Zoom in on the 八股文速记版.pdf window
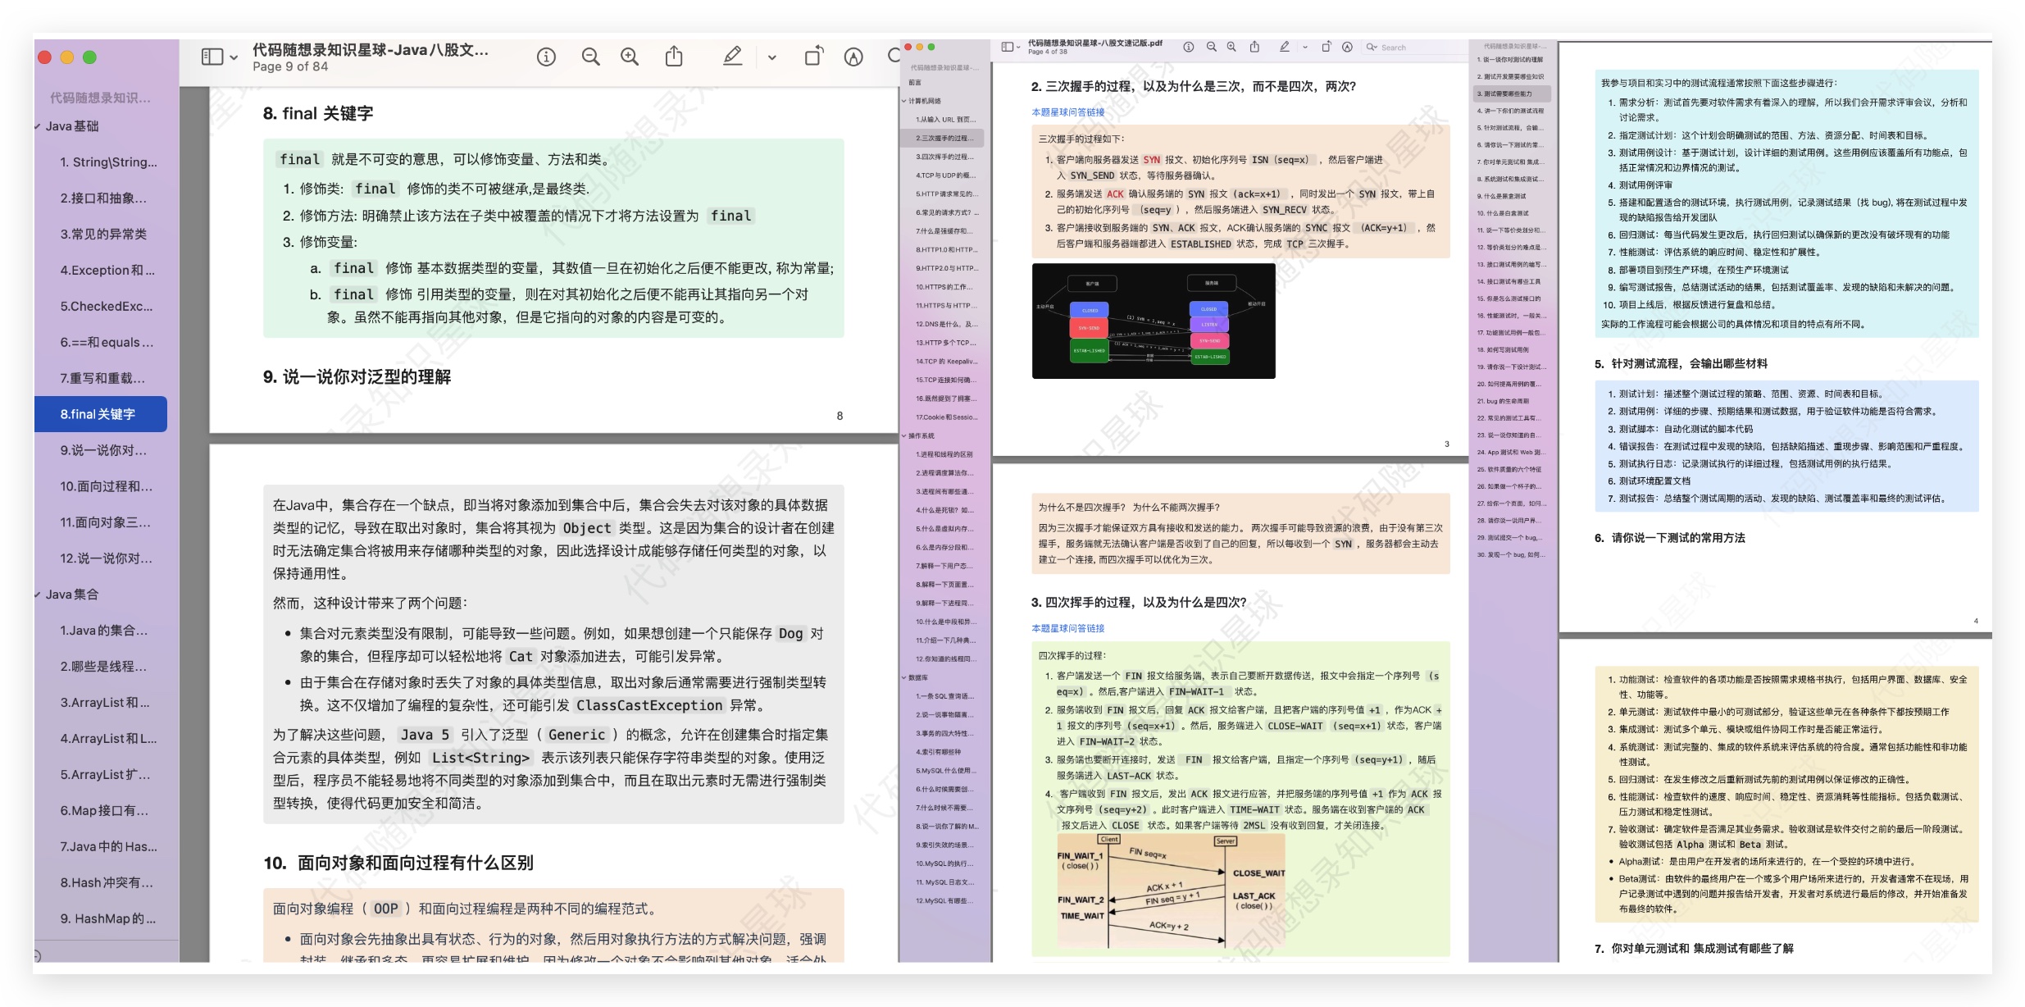Image resolution: width=2025 pixels, height=1007 pixels. pyautogui.click(x=1231, y=48)
